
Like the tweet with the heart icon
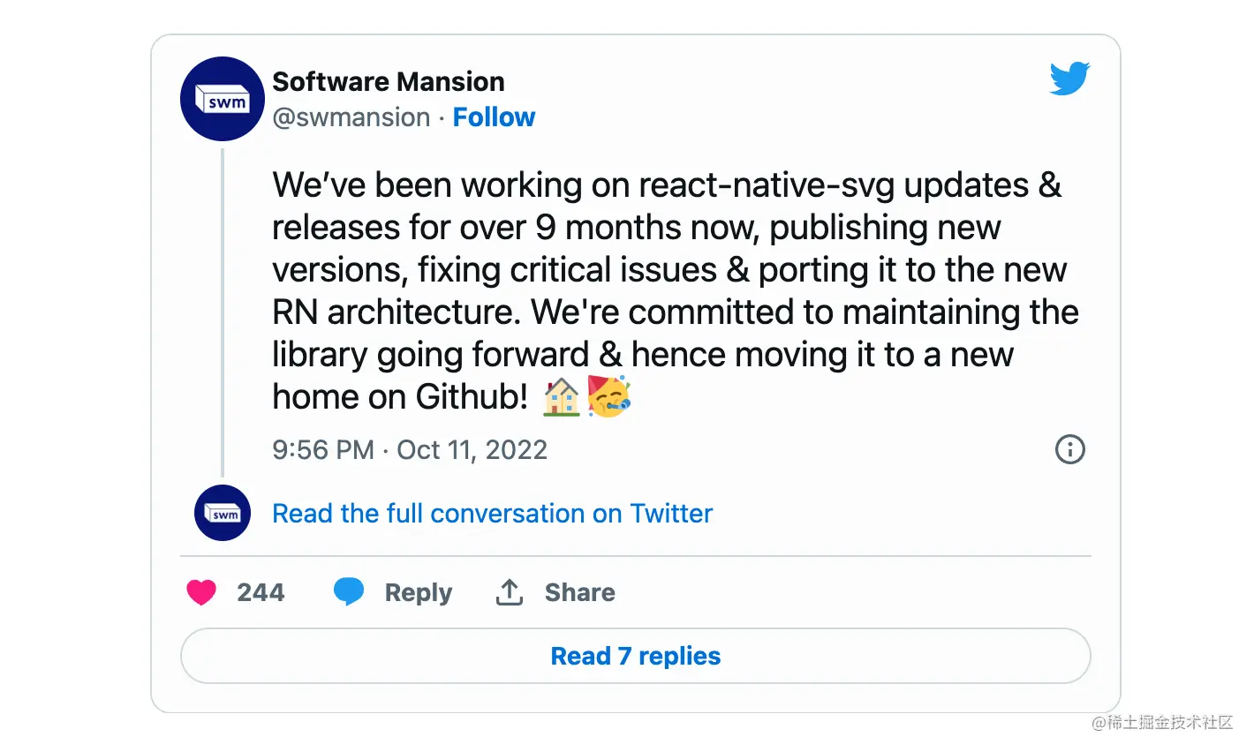201,592
